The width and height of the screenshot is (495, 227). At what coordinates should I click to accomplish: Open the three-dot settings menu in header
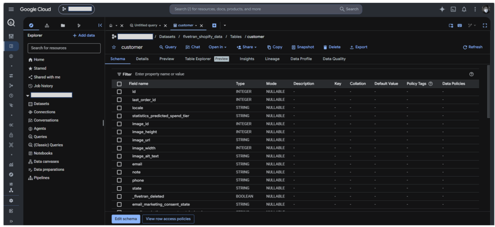[475, 9]
